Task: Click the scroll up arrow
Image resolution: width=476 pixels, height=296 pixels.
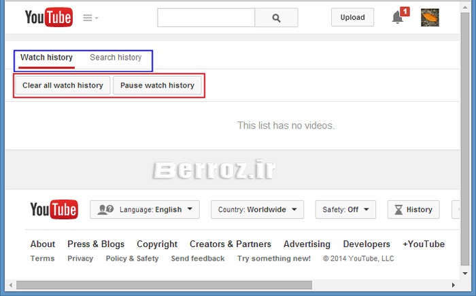Action: 464,7
